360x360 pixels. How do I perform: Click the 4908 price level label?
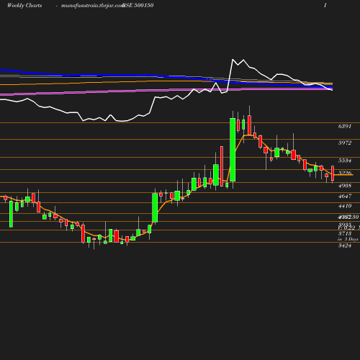click(345, 186)
